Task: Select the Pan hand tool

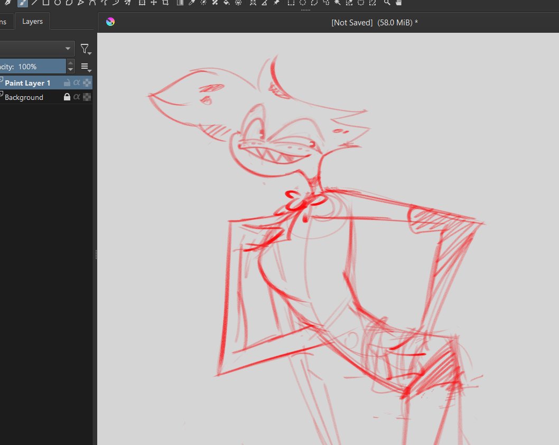Action: (398, 3)
